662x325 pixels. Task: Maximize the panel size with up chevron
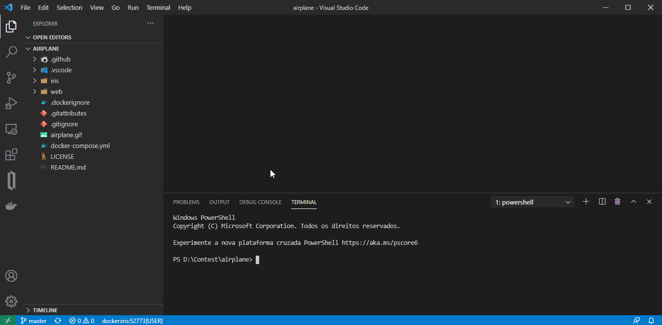(x=633, y=202)
